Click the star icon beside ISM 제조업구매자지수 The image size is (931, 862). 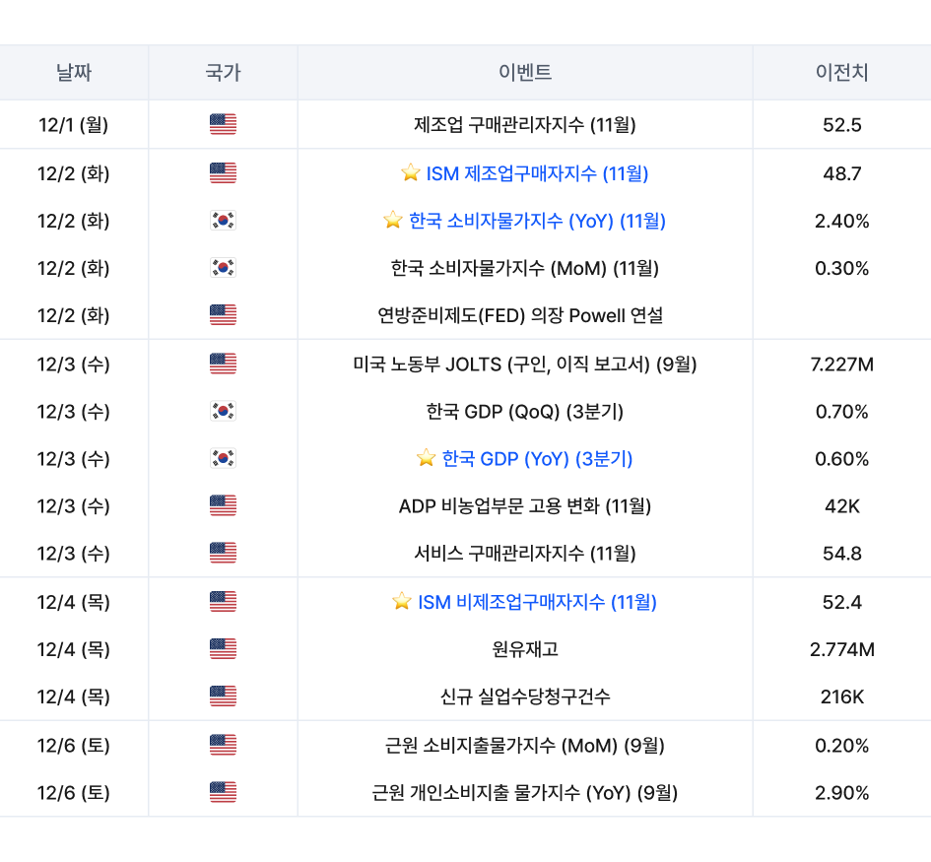click(x=411, y=173)
